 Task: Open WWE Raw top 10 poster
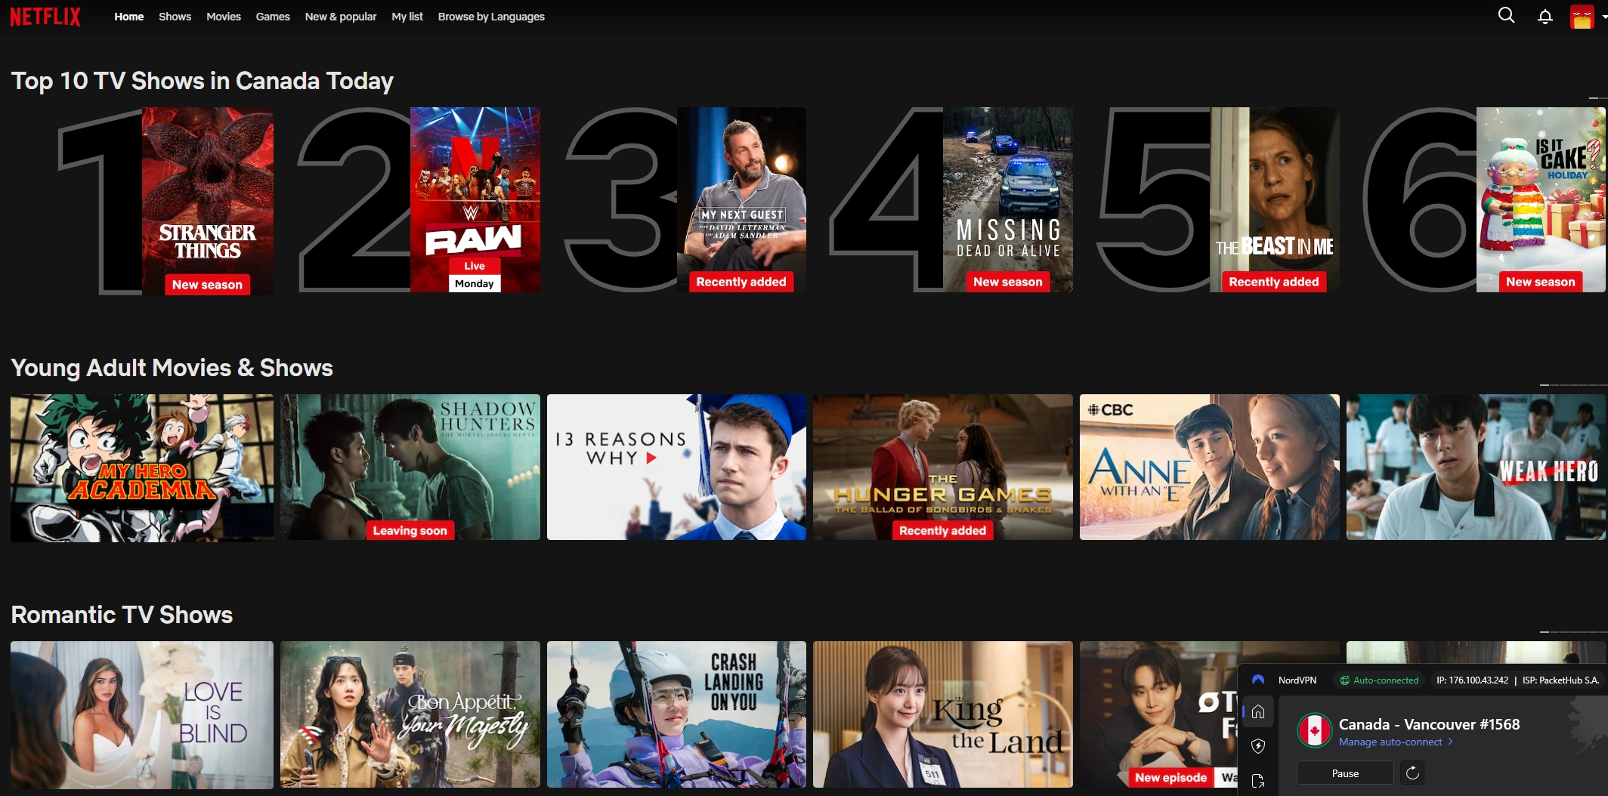(475, 200)
